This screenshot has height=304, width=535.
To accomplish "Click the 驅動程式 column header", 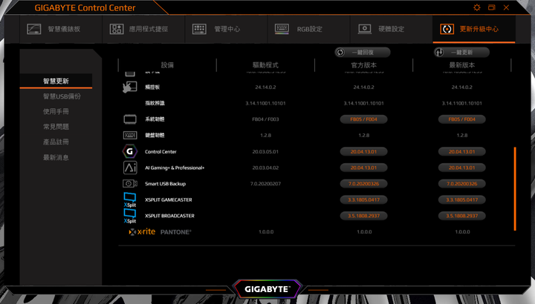I will coord(265,65).
